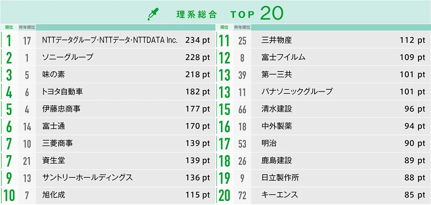
Task: Select the 富士フイルム entry
Action: point(284,57)
